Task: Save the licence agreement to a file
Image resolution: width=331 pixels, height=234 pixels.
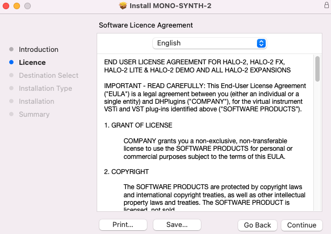Action: (x=177, y=224)
